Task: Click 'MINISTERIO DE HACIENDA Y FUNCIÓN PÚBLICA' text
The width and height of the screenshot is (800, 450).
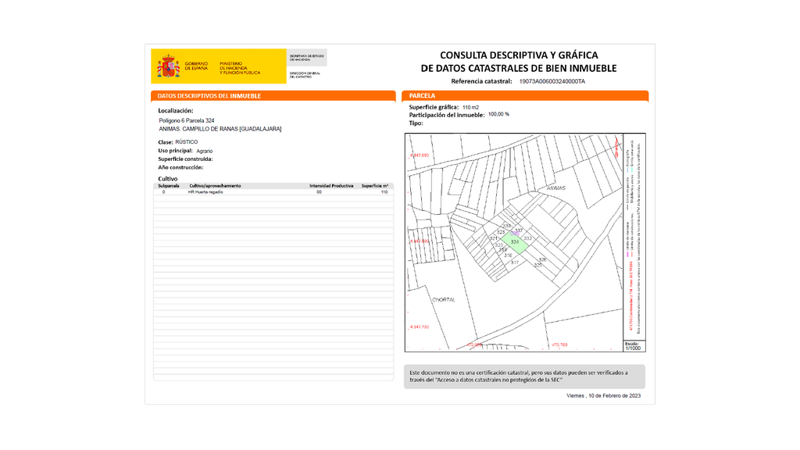Action: (x=240, y=68)
